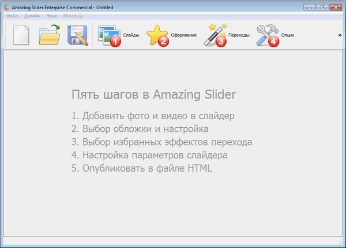Click the window resize grip in status bar
The image size is (346, 248).
tap(340, 242)
